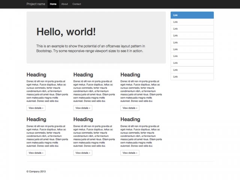This screenshot has width=240, height=180.
Task: Click the last Link in sidebar list
Action: coord(192,76)
